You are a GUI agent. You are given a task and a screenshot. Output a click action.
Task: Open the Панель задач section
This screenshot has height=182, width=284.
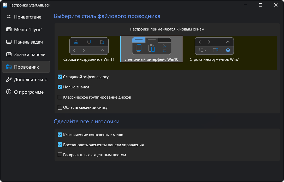click(26, 42)
